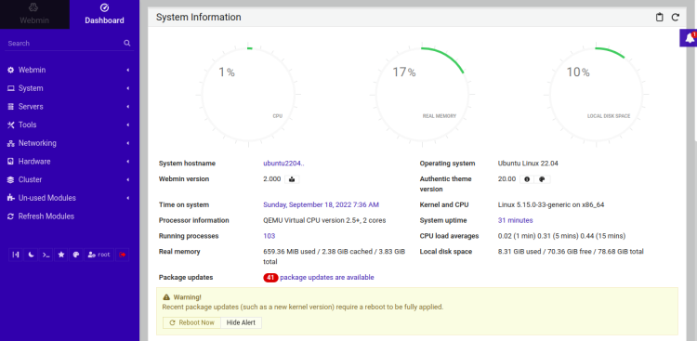This screenshot has height=341, width=697.
Task: Click the Real Memory usage gauge
Action: pos(422,95)
